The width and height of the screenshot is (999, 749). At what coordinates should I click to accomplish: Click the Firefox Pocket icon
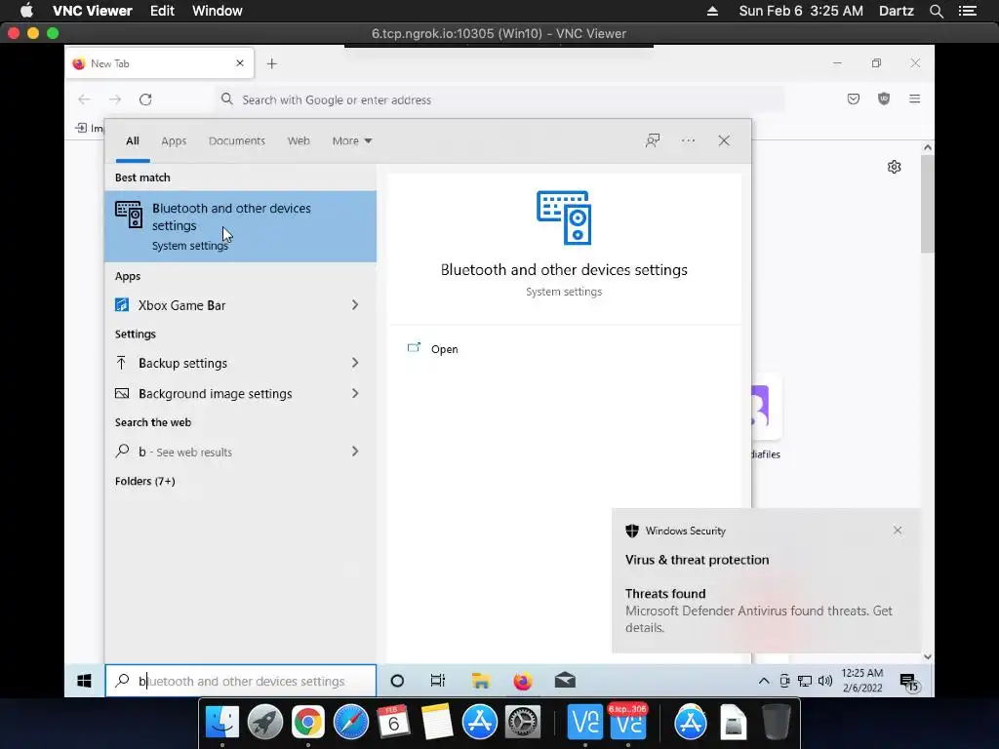pos(853,99)
